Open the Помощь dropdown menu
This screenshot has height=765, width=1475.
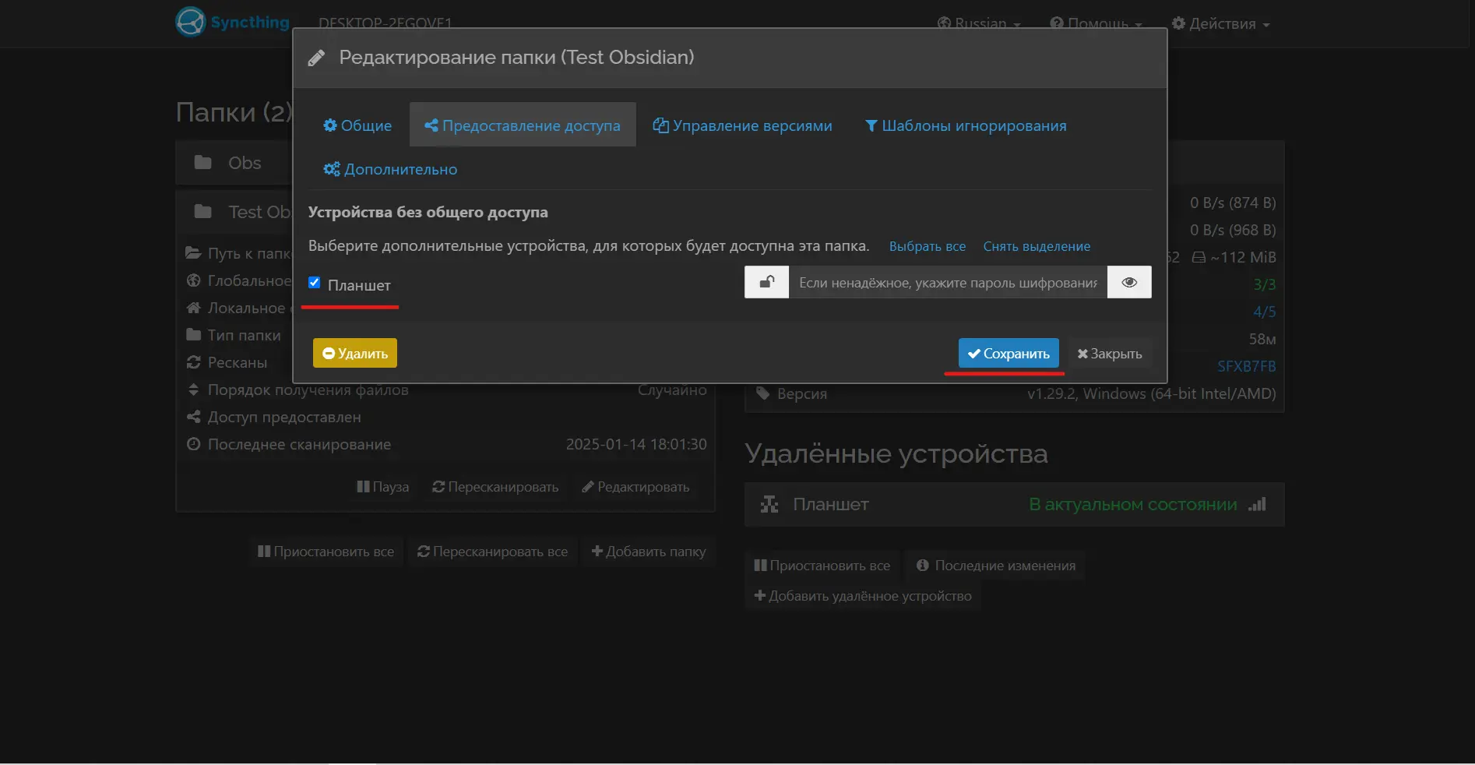point(1096,23)
